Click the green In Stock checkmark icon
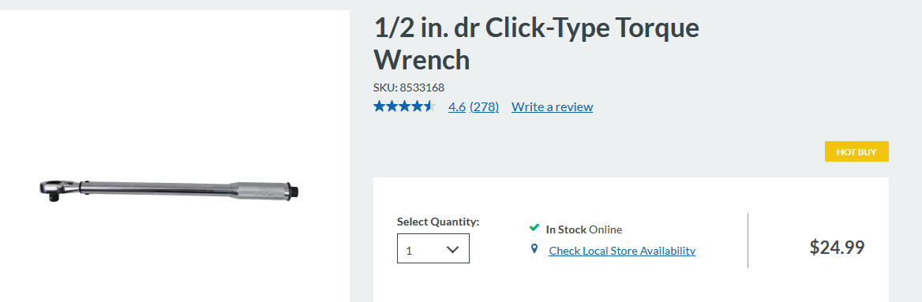This screenshot has height=302, width=922. click(534, 228)
